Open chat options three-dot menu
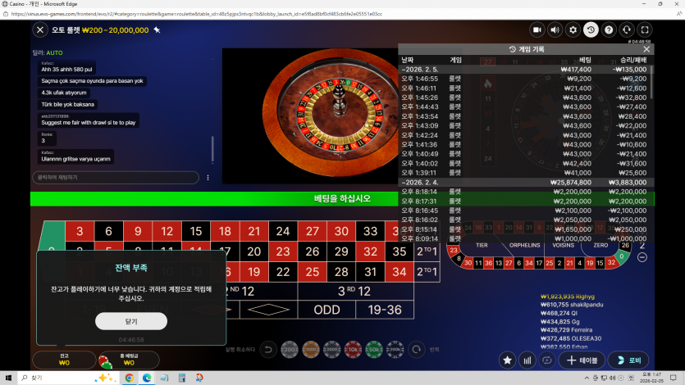 tap(208, 178)
